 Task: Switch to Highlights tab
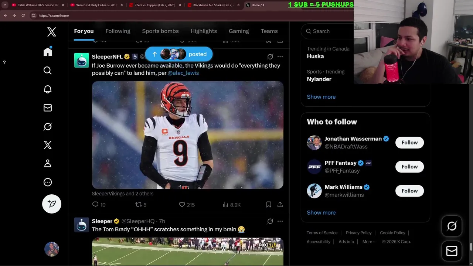click(x=204, y=31)
